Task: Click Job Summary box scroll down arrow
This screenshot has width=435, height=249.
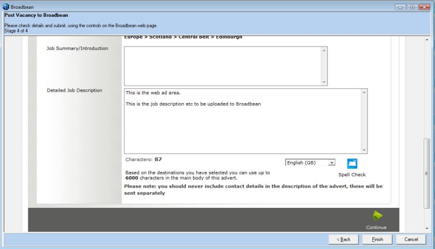Action: [x=324, y=82]
